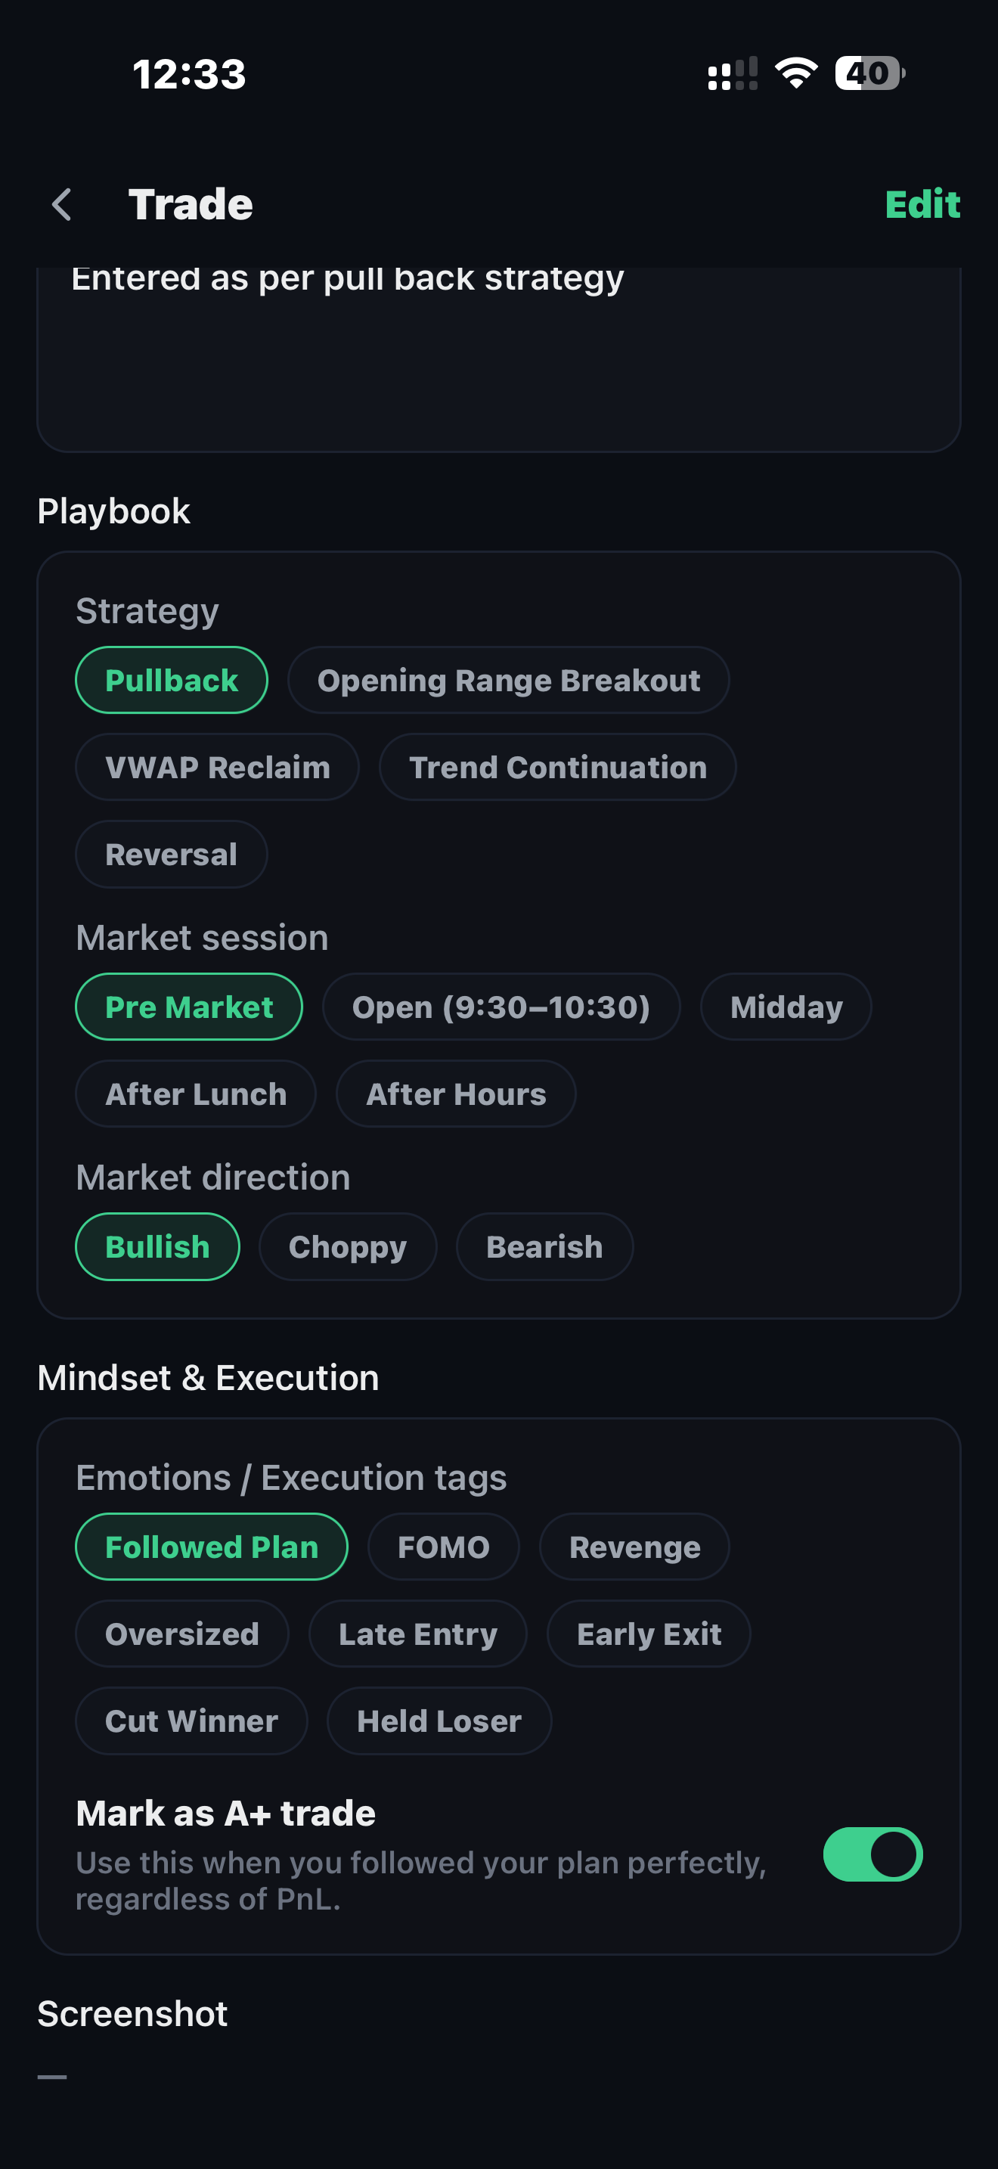Set market direction to Bearish

544,1247
